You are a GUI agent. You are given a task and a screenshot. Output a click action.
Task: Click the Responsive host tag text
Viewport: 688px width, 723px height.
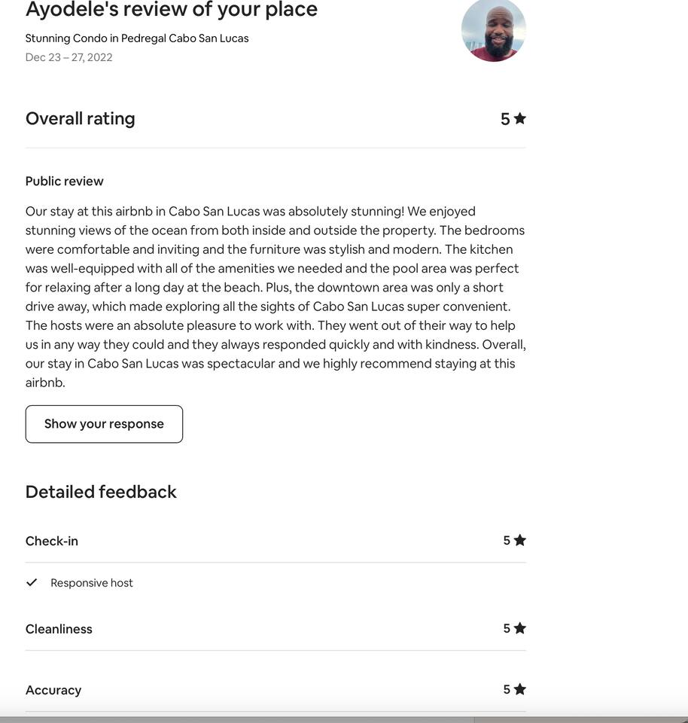pyautogui.click(x=92, y=583)
